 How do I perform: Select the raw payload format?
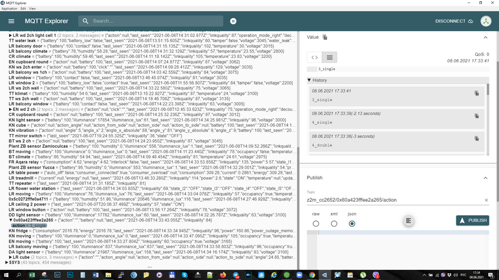coord(316,224)
